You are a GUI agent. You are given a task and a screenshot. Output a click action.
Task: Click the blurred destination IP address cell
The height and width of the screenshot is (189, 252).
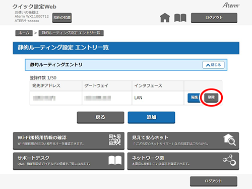pyautogui.click(x=56, y=98)
